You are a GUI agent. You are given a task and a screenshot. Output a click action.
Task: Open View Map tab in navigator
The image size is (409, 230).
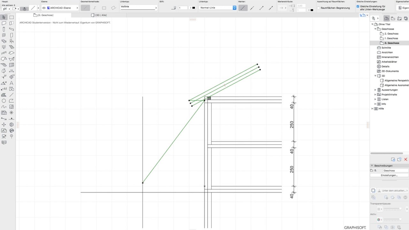(393, 19)
